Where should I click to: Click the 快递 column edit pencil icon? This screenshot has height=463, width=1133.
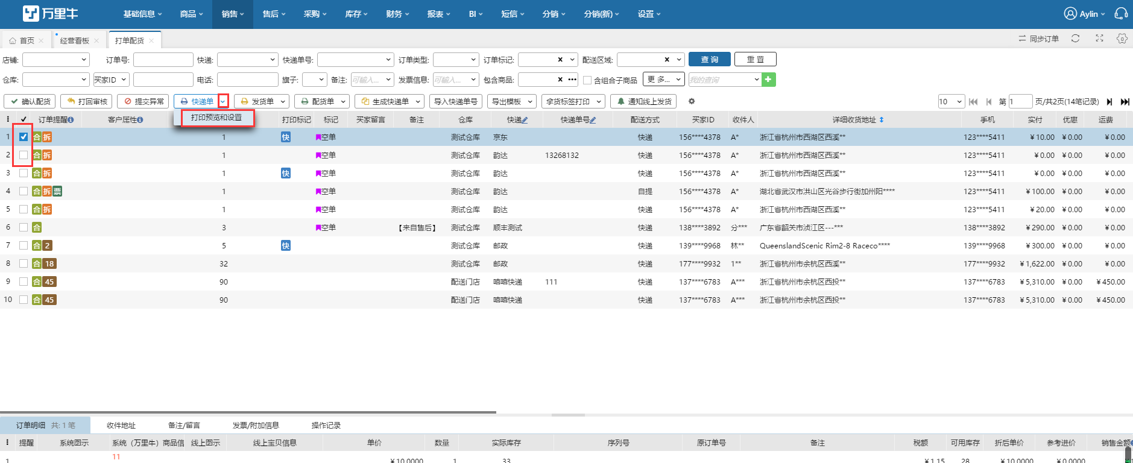click(525, 120)
